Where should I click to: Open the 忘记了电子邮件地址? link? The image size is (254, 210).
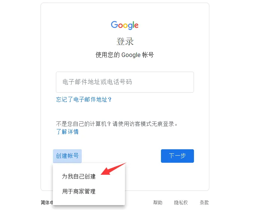[x=84, y=99]
